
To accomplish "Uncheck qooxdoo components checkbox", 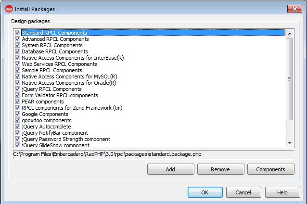I will point(17,120).
